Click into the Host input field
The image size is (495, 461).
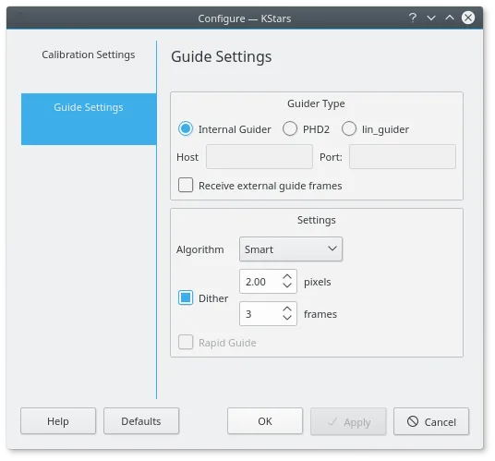260,157
